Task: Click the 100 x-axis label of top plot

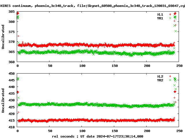Action: pyautogui.click(x=82, y=66)
